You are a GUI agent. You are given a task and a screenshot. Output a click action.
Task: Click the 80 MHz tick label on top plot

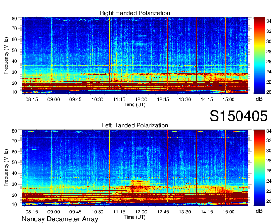coord(14,19)
